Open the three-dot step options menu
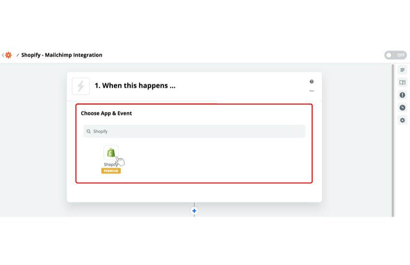 pyautogui.click(x=312, y=91)
